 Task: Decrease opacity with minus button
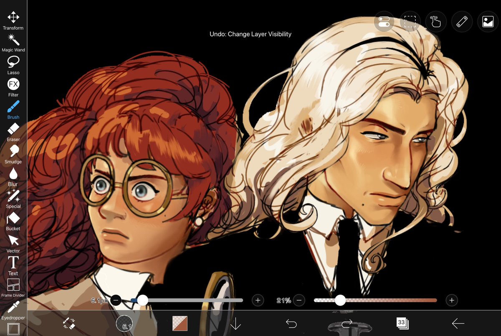299,300
